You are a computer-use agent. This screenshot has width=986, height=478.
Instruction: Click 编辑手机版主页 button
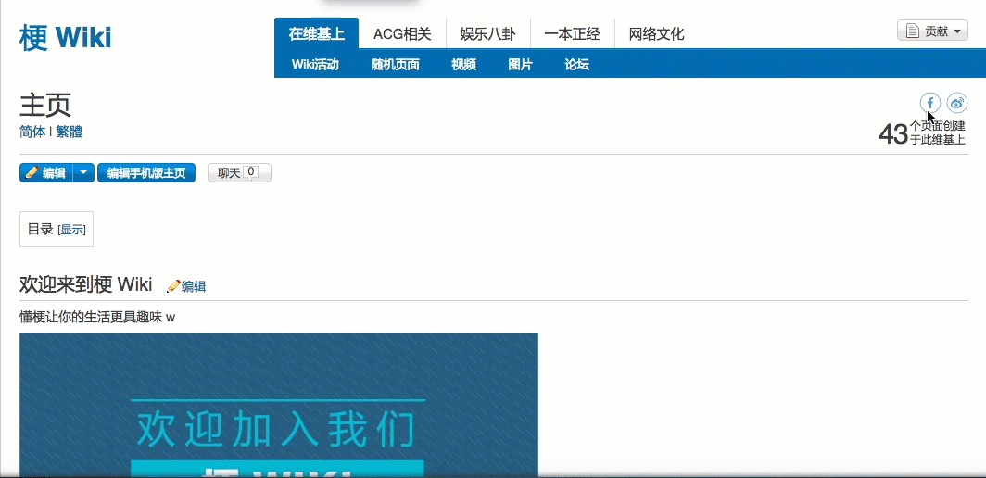[146, 173]
